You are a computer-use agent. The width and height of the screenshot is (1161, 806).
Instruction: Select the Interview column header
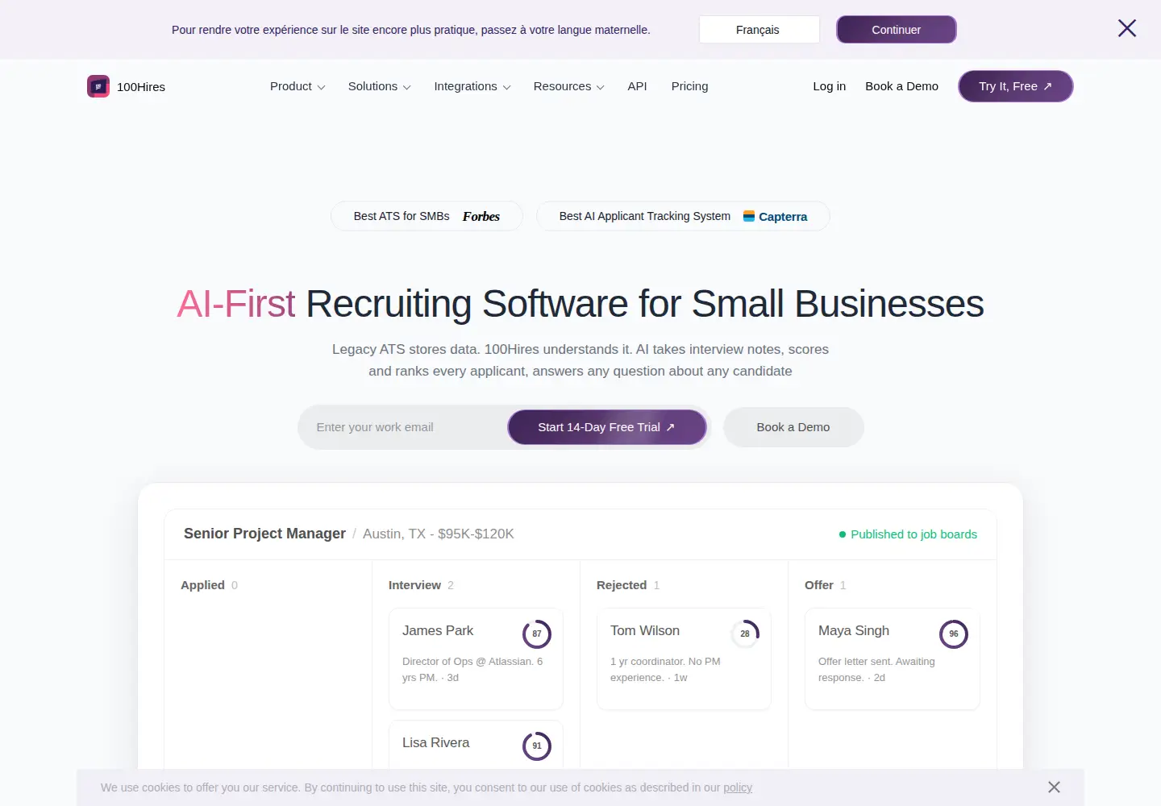[414, 585]
